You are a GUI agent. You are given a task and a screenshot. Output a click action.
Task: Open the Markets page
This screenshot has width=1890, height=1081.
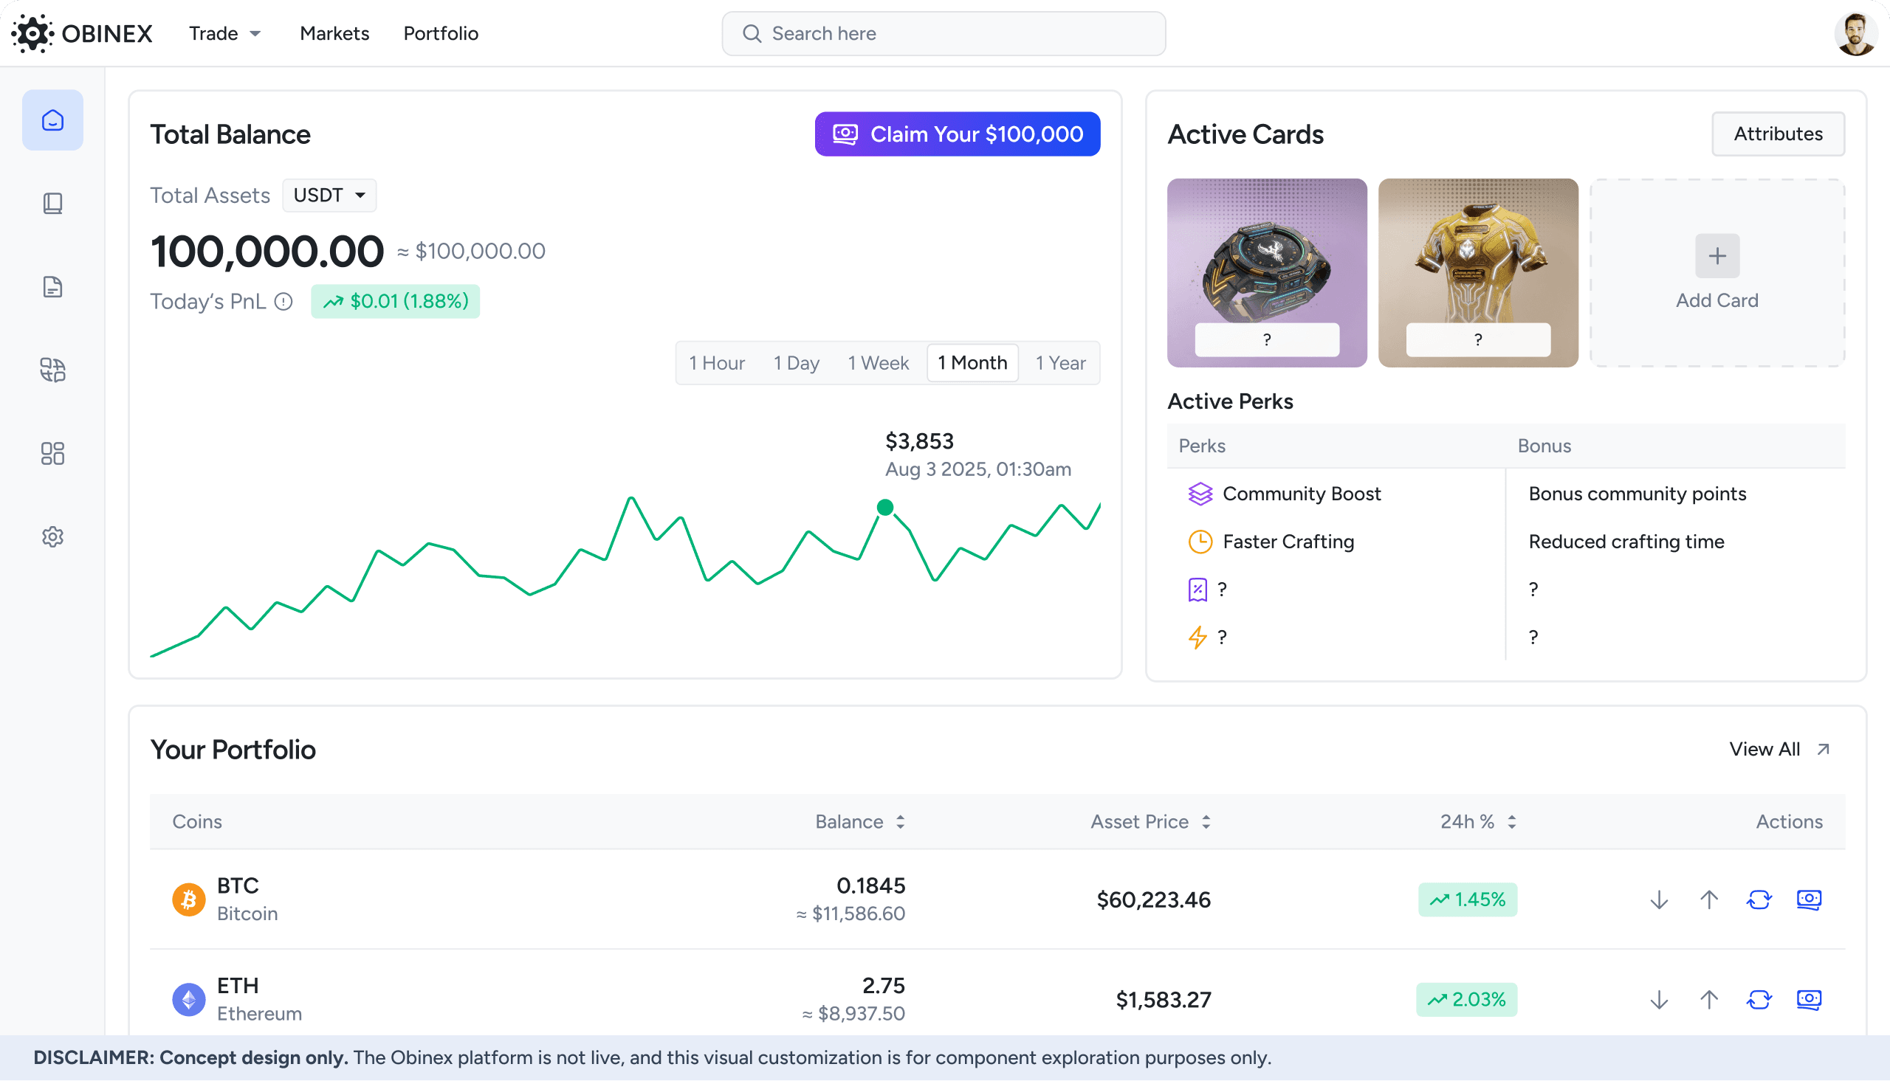pyautogui.click(x=334, y=33)
